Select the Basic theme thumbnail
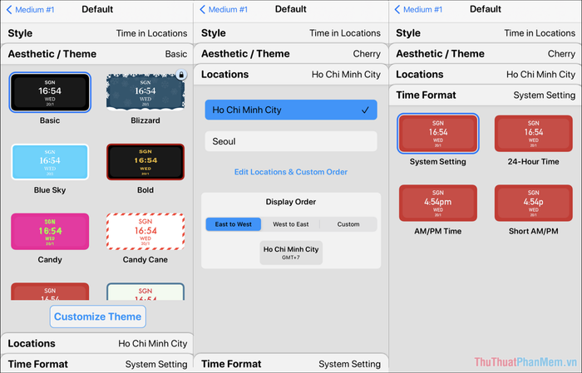 (50, 92)
